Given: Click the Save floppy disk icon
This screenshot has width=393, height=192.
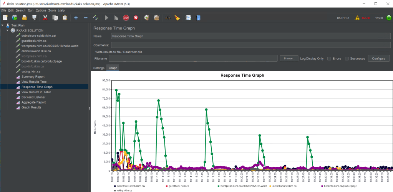Looking at the screenshot, I should [34, 18].
